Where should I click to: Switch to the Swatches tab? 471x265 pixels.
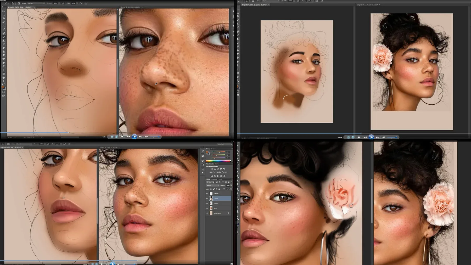click(213, 149)
